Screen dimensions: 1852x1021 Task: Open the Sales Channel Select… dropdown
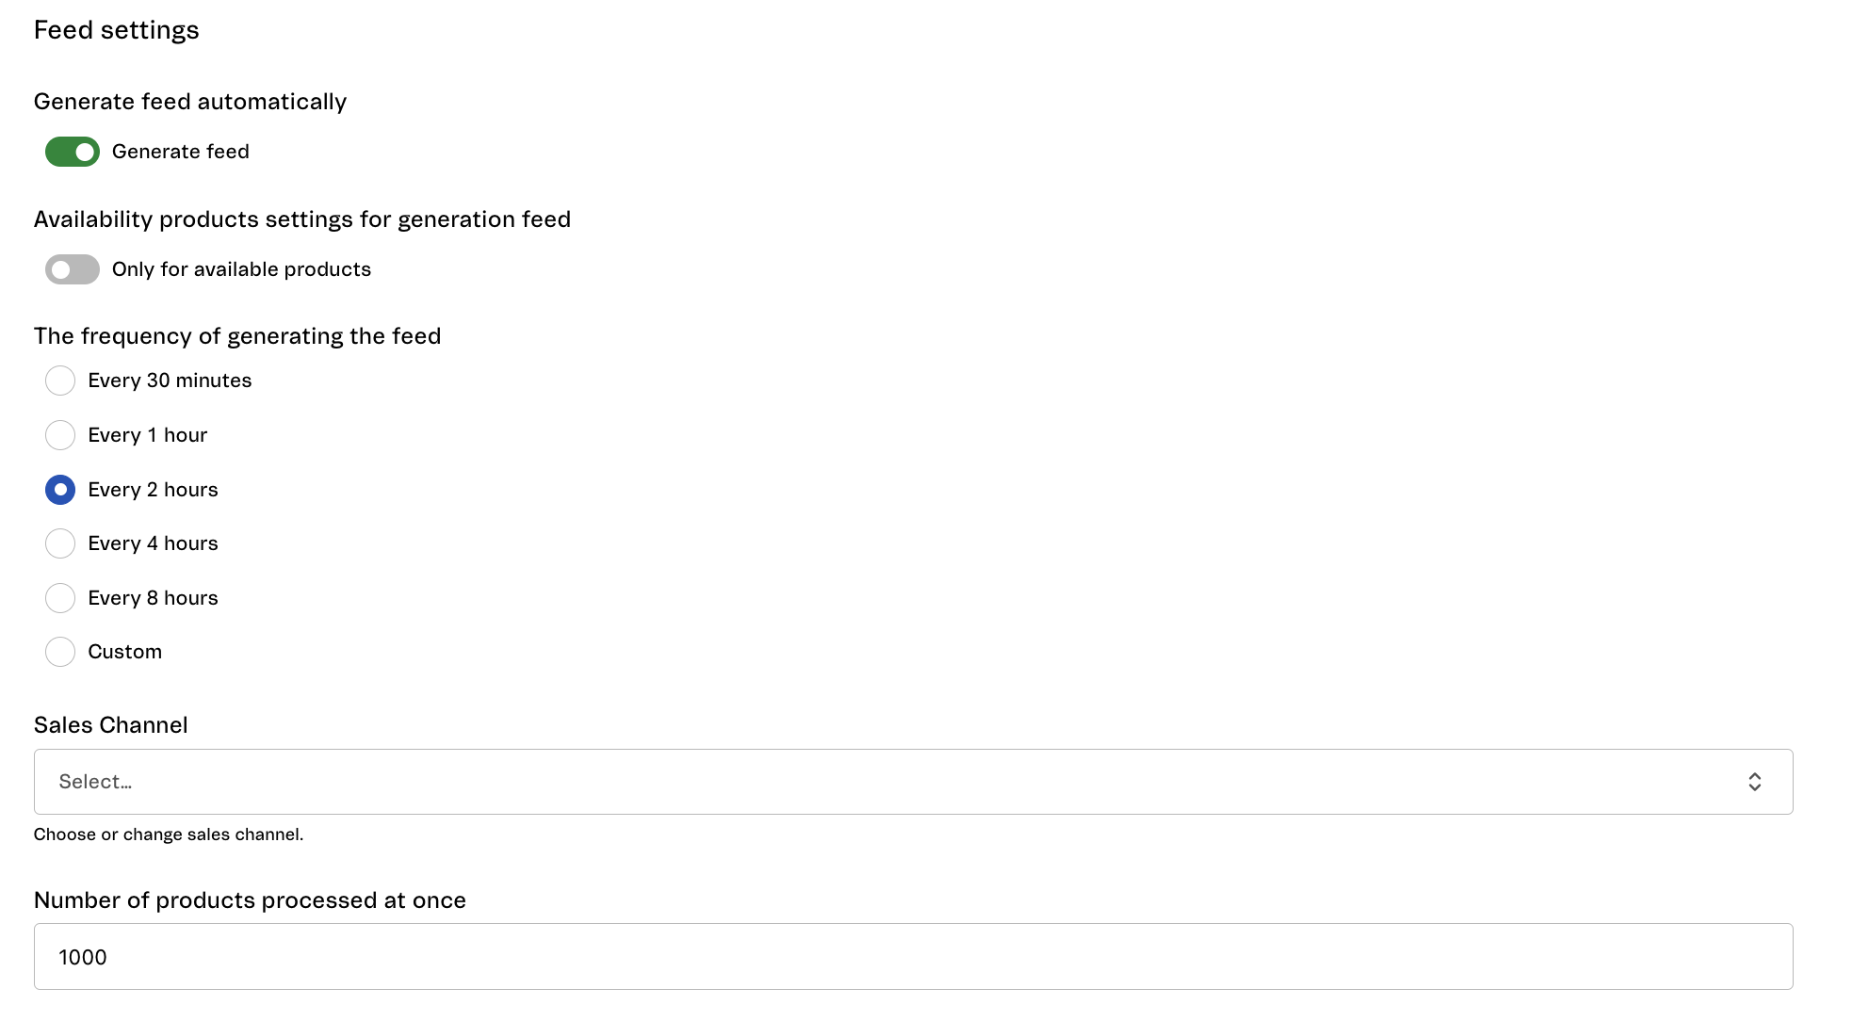tap(913, 782)
